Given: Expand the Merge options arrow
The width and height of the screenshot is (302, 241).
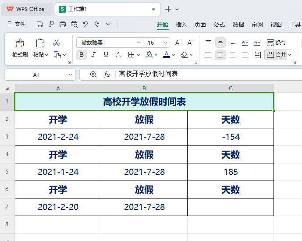Looking at the screenshot, I should point(290,55).
